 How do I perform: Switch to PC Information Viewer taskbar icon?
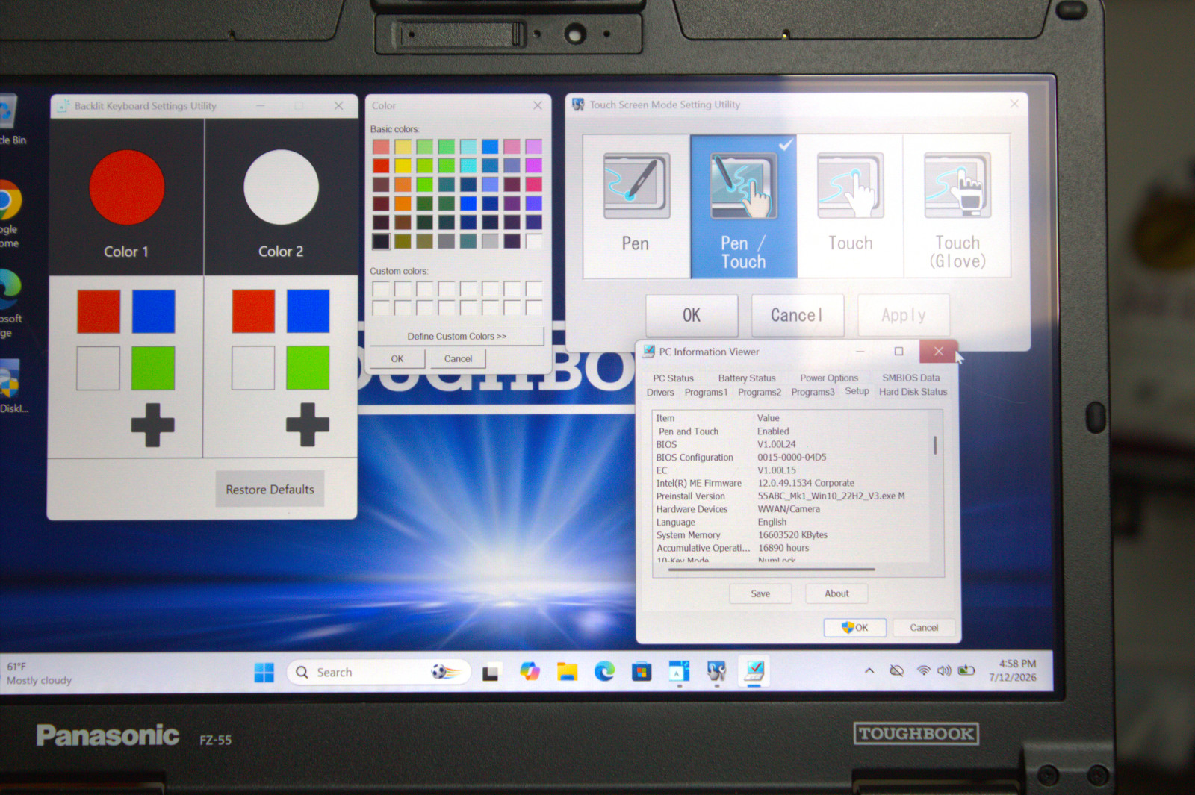(754, 670)
